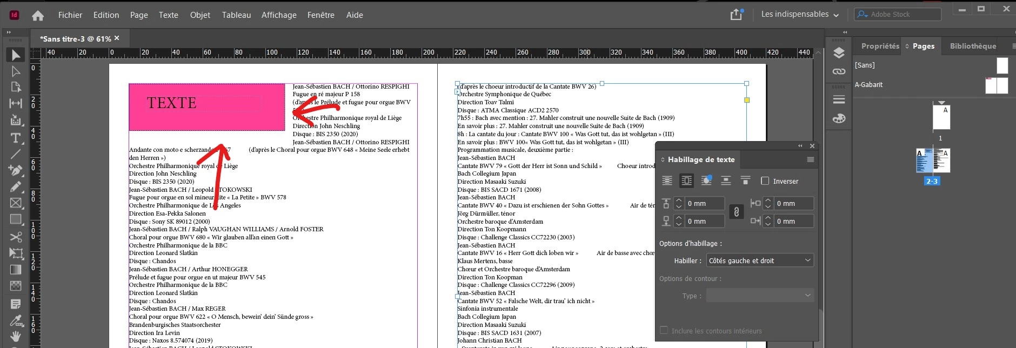Screen dimensions: 1016x348
Task: Choose Wrap around object shape option
Action: coord(706,180)
